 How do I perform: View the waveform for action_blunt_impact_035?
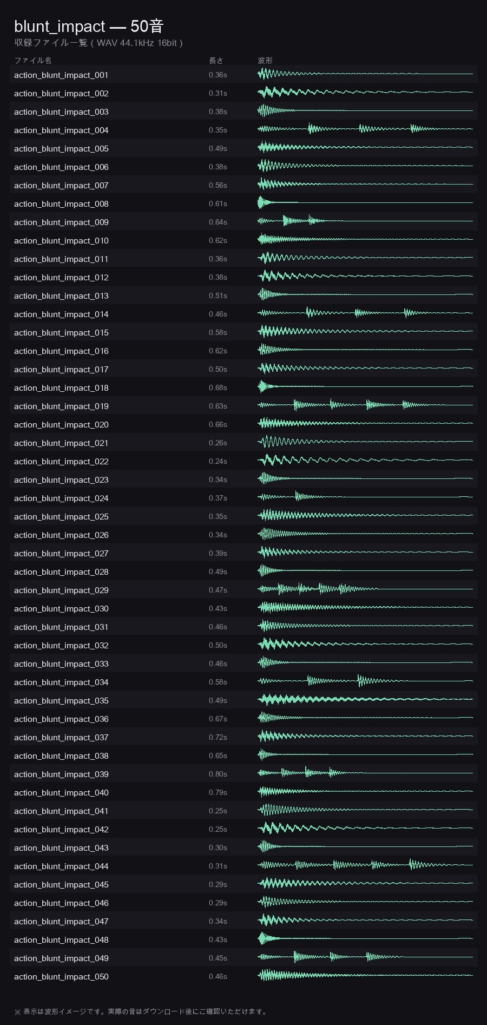[x=365, y=699]
